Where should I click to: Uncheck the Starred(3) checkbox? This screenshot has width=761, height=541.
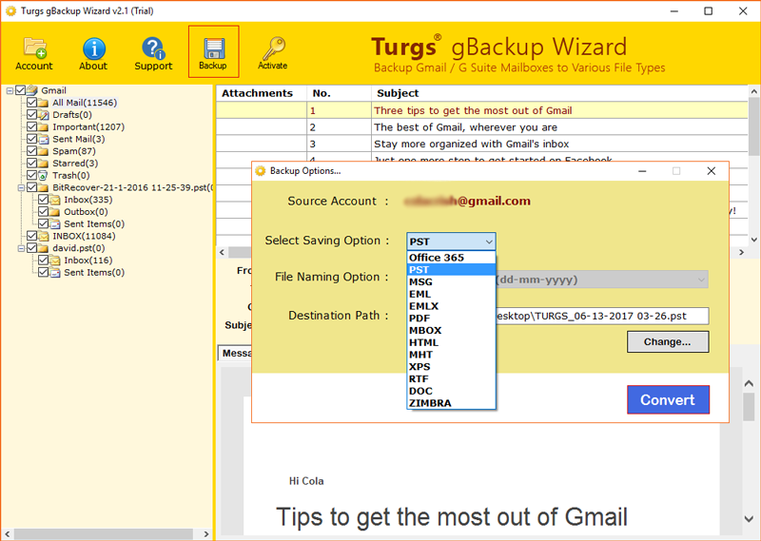click(32, 163)
